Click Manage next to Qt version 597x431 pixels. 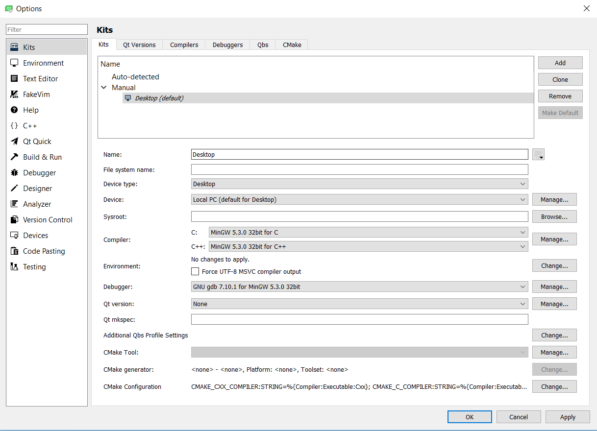(x=554, y=304)
